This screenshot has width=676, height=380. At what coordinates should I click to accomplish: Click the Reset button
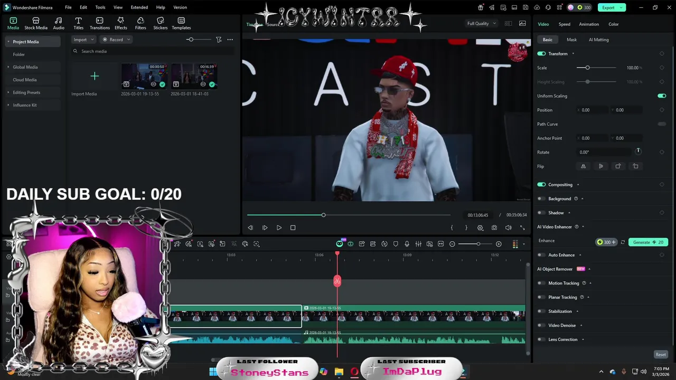pos(661,355)
